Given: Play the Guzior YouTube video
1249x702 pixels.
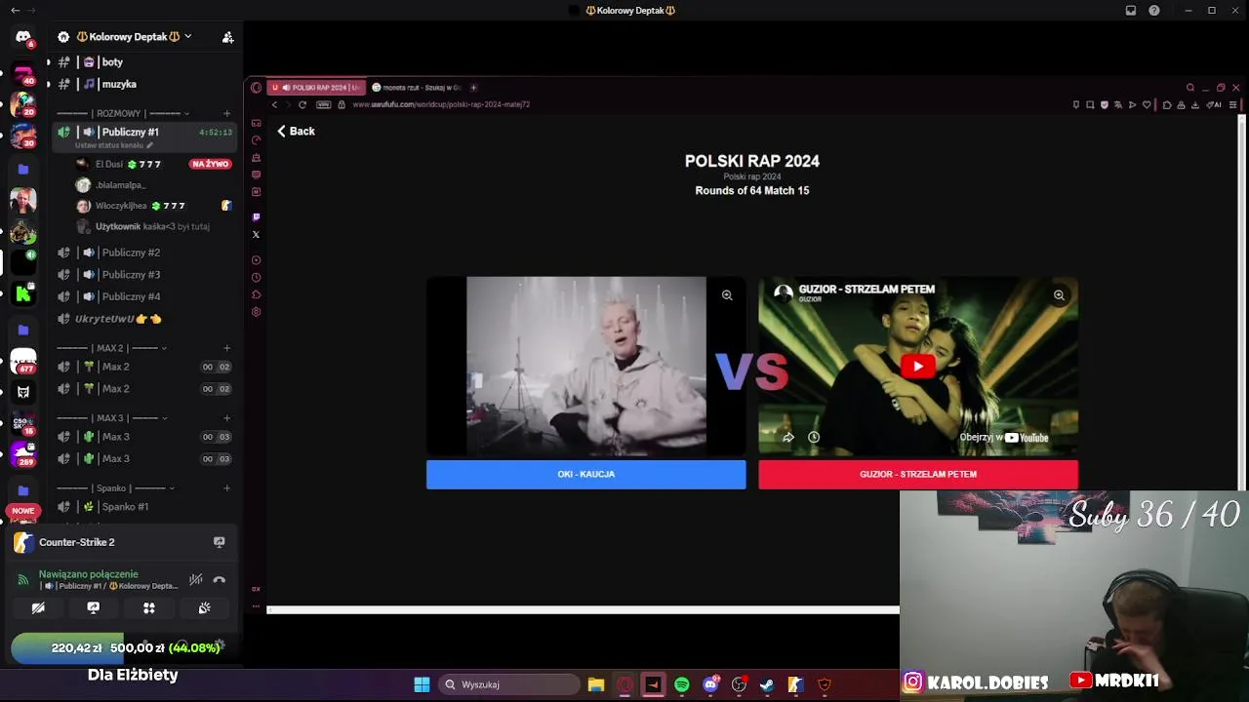Looking at the screenshot, I should pyautogui.click(x=917, y=367).
